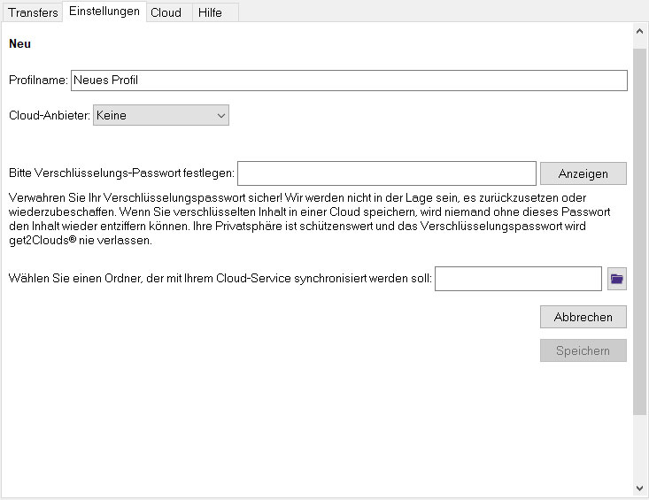Click the vertical scrollbar thumb
Viewport: 649px width, 500px height.
tap(639, 232)
